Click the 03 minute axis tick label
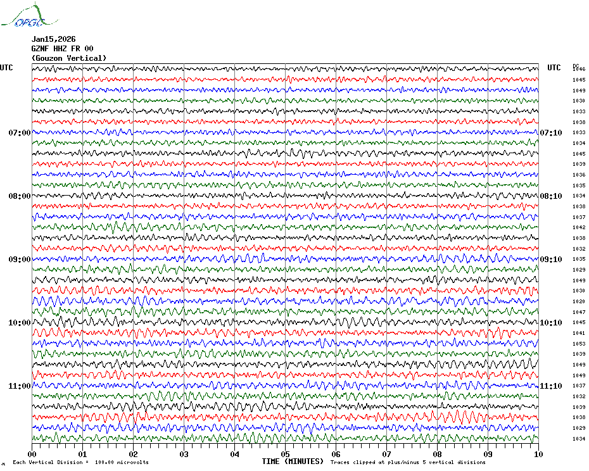Viewport: 589px width, 471px height. click(184, 454)
